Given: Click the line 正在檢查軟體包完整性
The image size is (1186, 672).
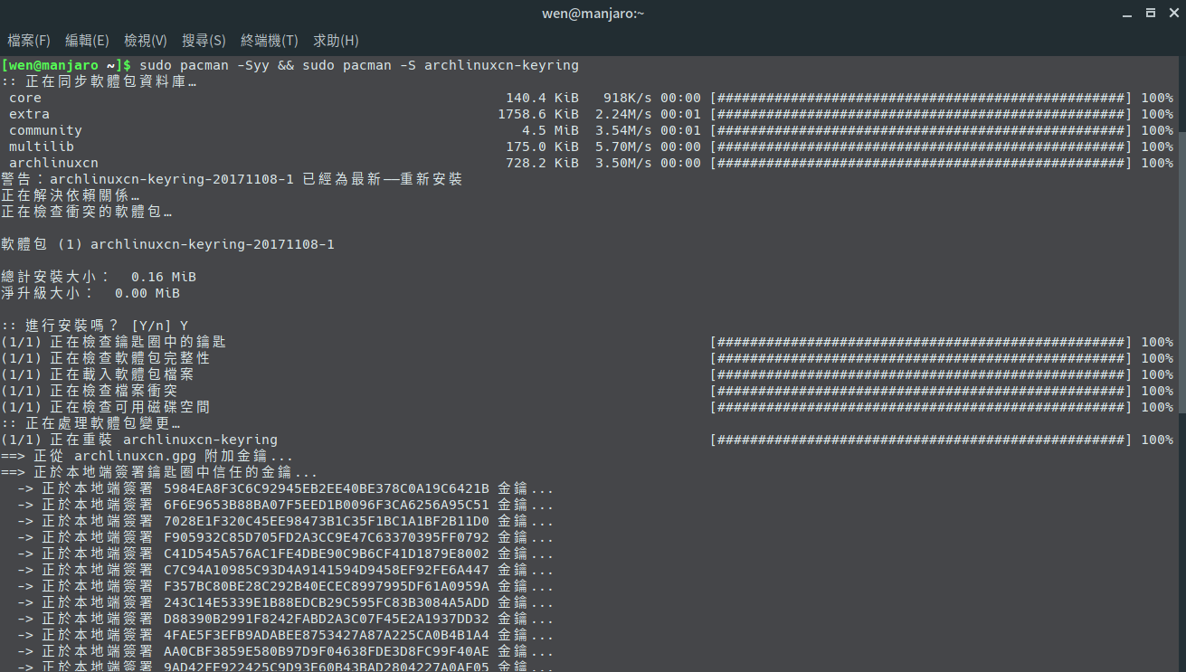Looking at the screenshot, I should 105,358.
